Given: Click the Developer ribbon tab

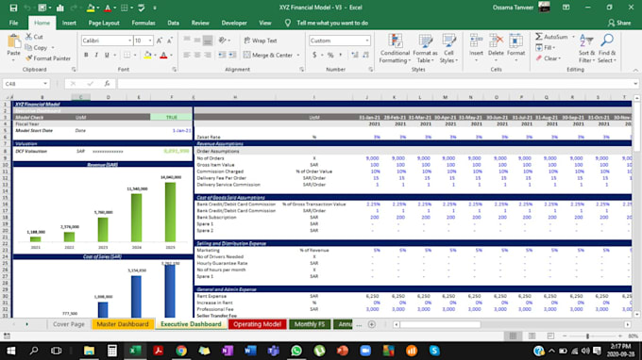Looking at the screenshot, I should point(234,23).
